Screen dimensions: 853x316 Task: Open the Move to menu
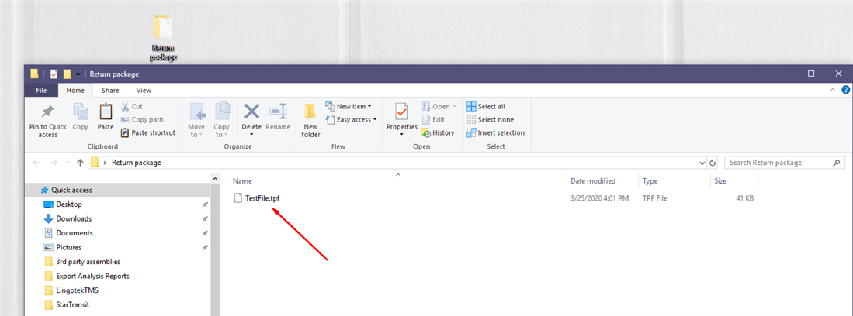pos(197,120)
